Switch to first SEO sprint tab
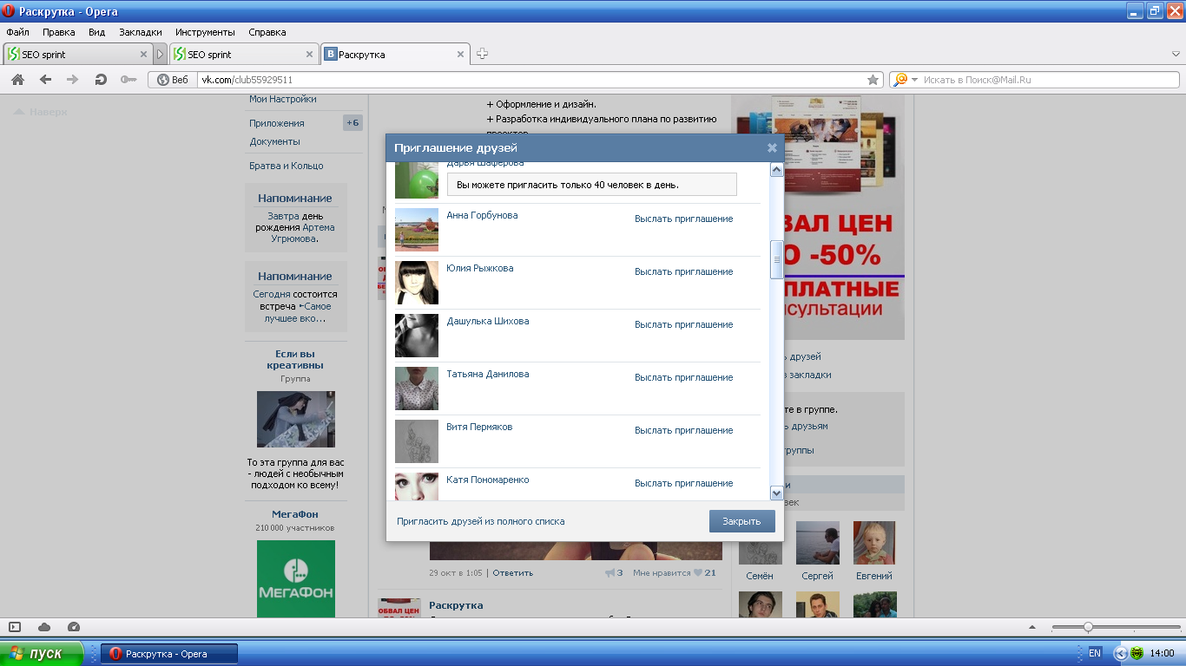Image resolution: width=1186 pixels, height=666 pixels. 76,54
